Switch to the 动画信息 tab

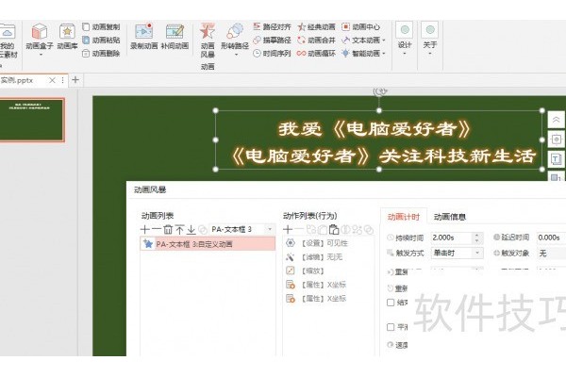click(449, 217)
